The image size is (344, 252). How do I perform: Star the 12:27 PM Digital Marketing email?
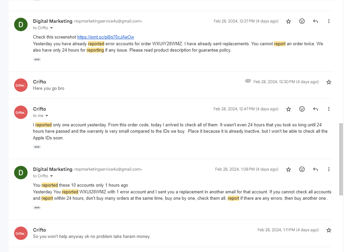[289, 21]
